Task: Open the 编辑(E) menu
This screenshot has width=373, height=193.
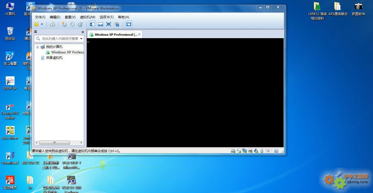Action: [55, 17]
